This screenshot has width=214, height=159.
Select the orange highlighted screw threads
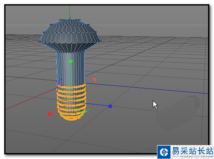pos(71,102)
